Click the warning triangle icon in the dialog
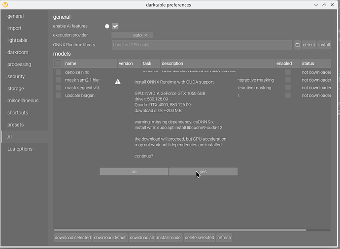Viewport: 340px width, 249px height. (x=118, y=82)
